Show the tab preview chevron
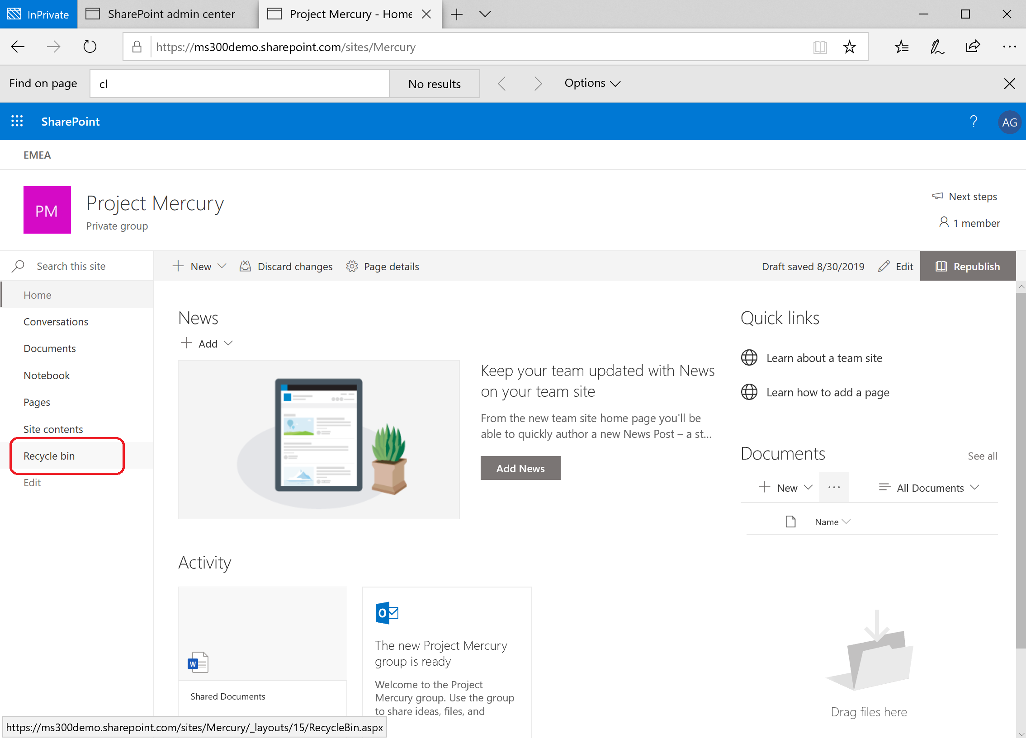The height and width of the screenshot is (738, 1026). 485,14
